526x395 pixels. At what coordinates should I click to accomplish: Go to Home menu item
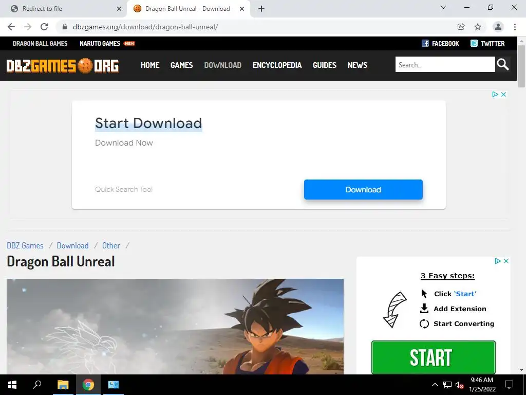click(x=150, y=65)
